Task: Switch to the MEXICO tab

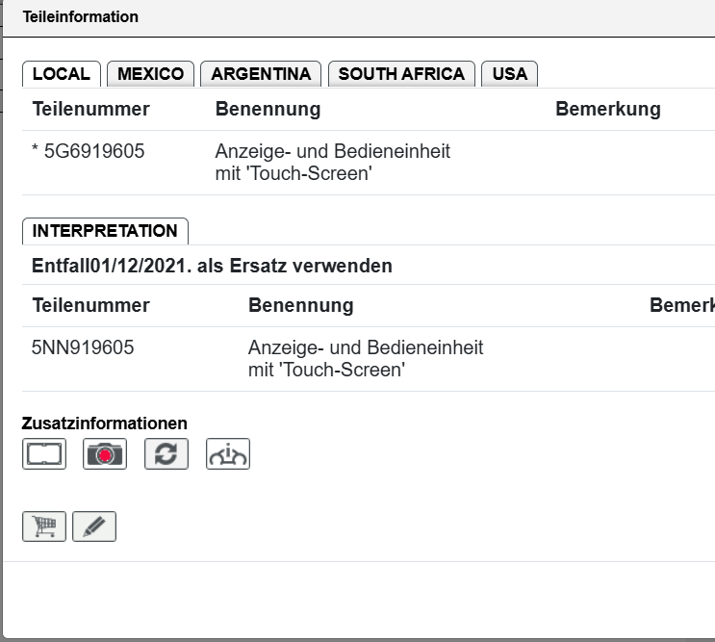Action: click(x=150, y=74)
